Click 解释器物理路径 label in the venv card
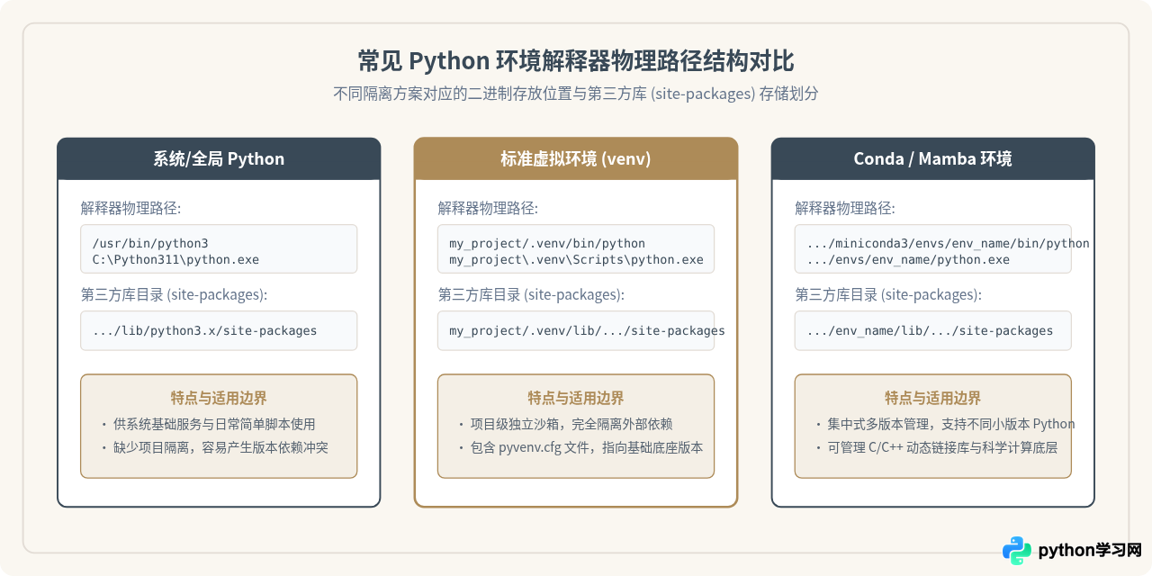 tap(488, 209)
